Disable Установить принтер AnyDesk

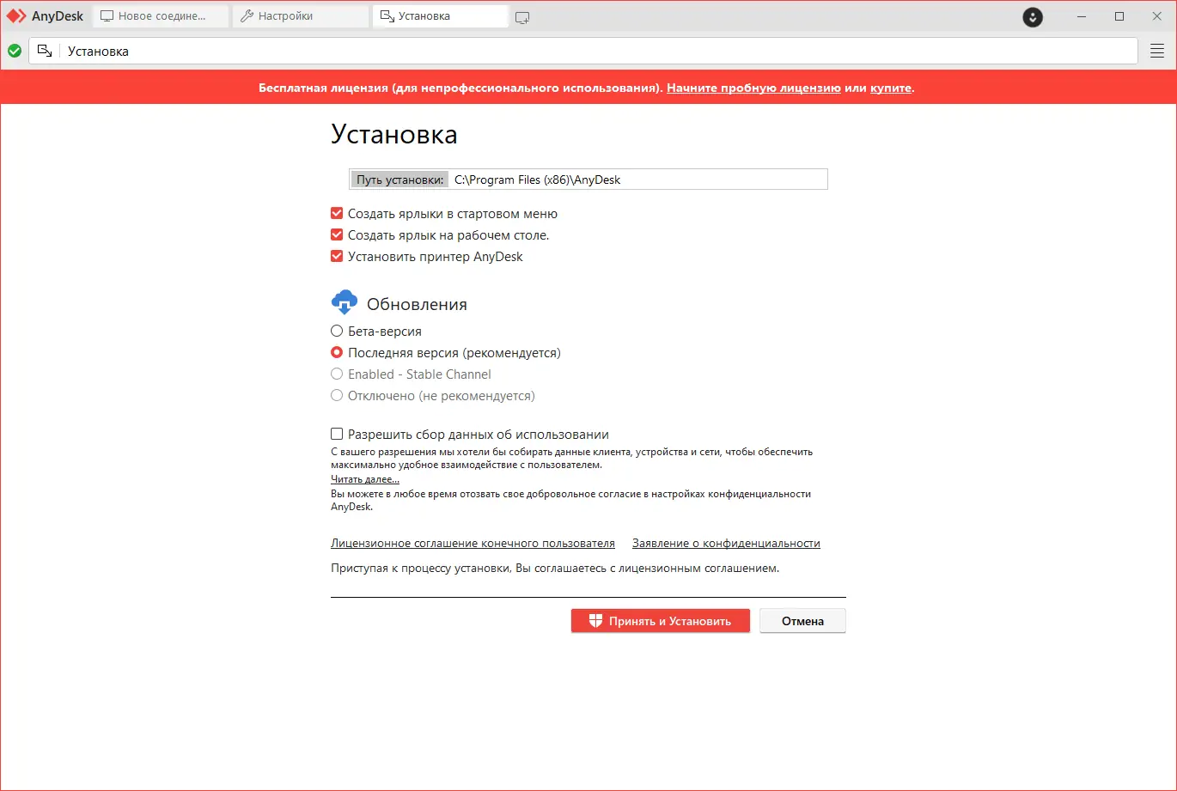click(336, 256)
